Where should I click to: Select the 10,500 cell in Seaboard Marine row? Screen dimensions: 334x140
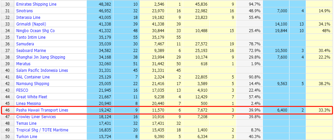[x=276, y=51]
